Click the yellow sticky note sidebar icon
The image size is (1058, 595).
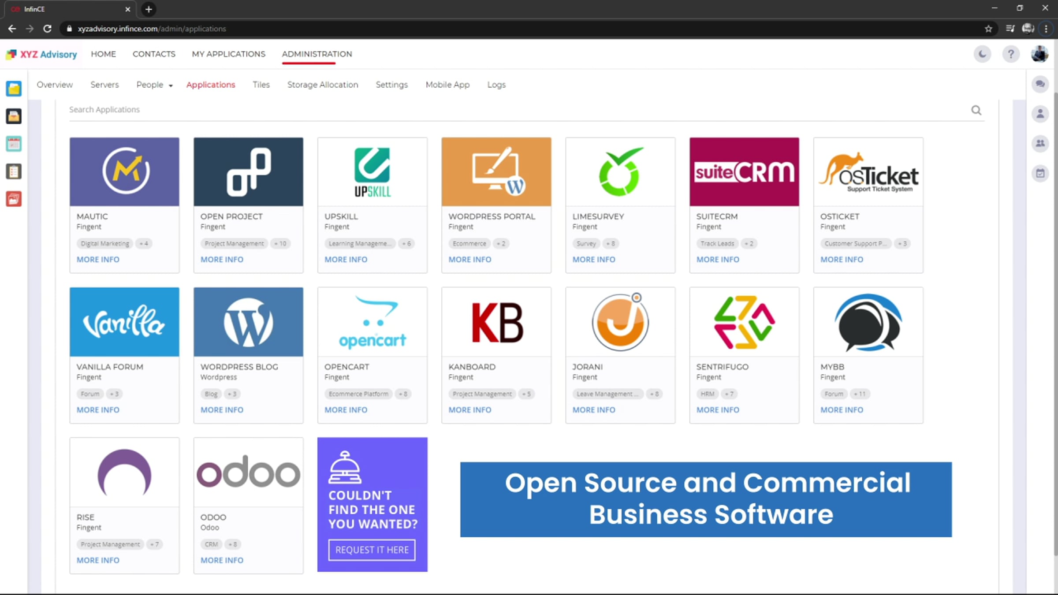[x=14, y=89]
